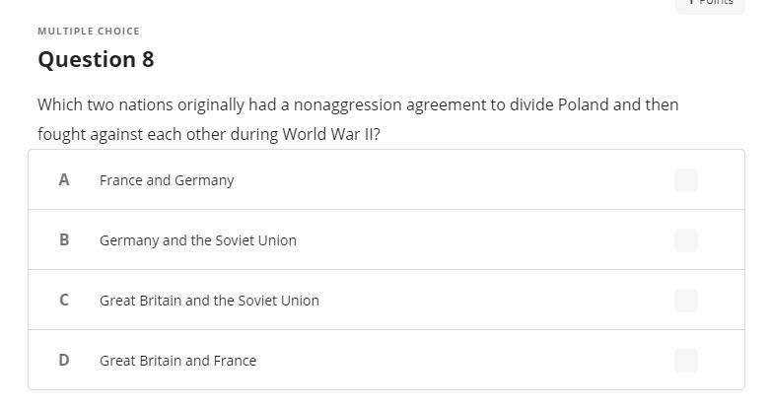This screenshot has height=406, width=769.
Task: Click the word 'Which' starting the question
Action: coord(59,104)
